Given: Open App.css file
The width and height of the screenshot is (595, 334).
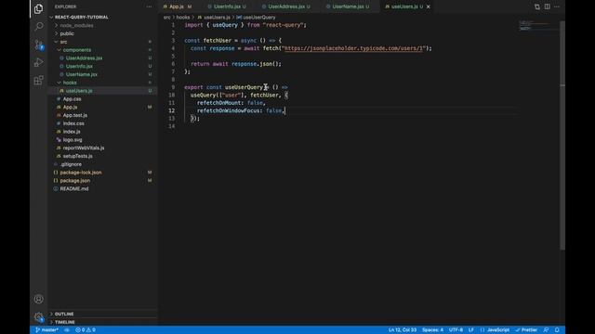Looking at the screenshot, I should tap(72, 99).
